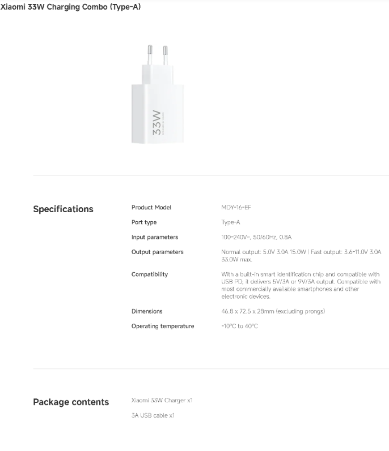Viewport: 389px width, 451px height.
Task: Click the 46.8 x 72.5 x 28mm value
Action: click(273, 311)
